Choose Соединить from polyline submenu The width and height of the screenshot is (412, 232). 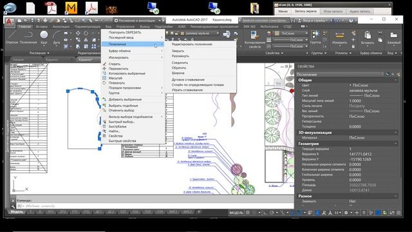point(180,63)
